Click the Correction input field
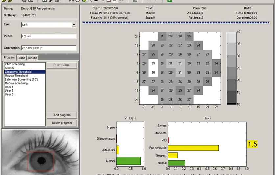This screenshot has width=275, height=175. point(49,48)
